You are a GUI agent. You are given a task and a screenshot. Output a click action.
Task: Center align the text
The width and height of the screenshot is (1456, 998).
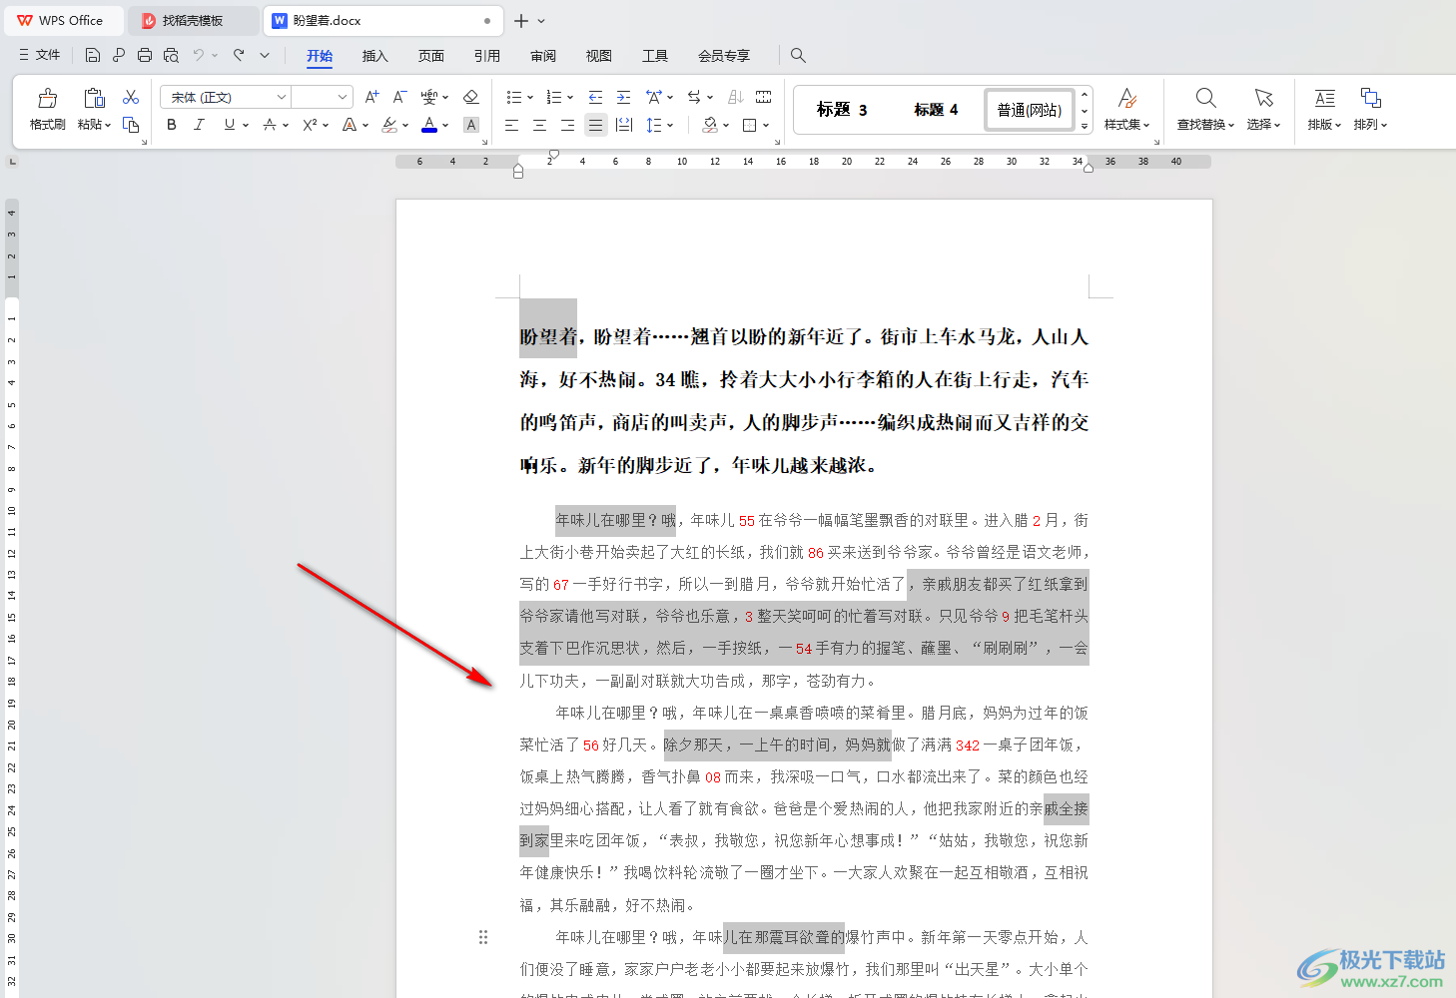(x=539, y=125)
